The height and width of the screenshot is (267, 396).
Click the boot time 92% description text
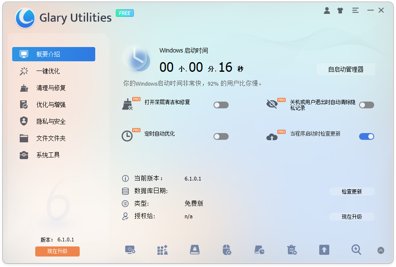pos(192,84)
